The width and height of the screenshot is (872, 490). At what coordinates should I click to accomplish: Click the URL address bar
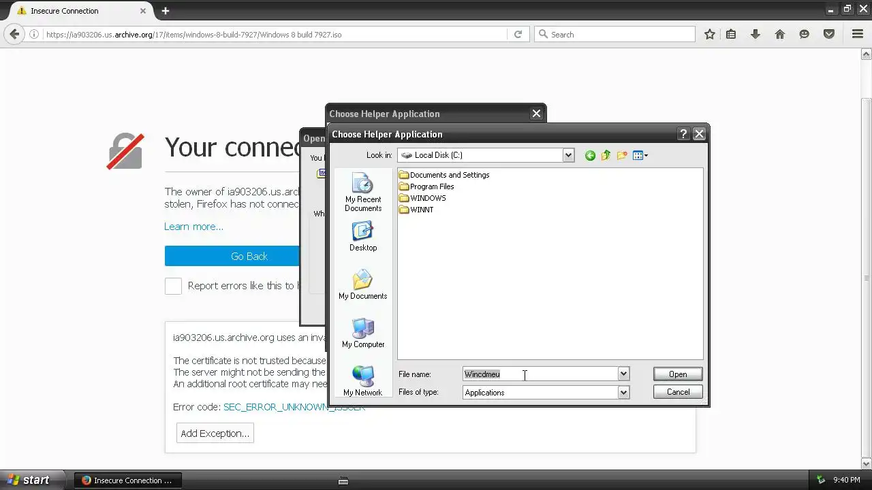pos(276,34)
